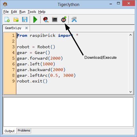Open the Tools menu
The height and width of the screenshot is (137, 137).
coord(32,12)
